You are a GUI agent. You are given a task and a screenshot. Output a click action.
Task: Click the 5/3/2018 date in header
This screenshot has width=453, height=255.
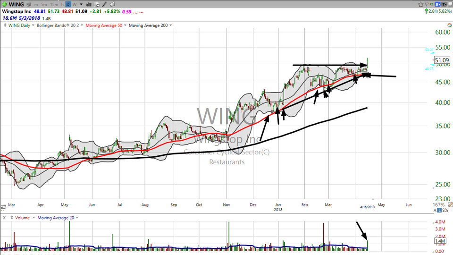click(29, 18)
